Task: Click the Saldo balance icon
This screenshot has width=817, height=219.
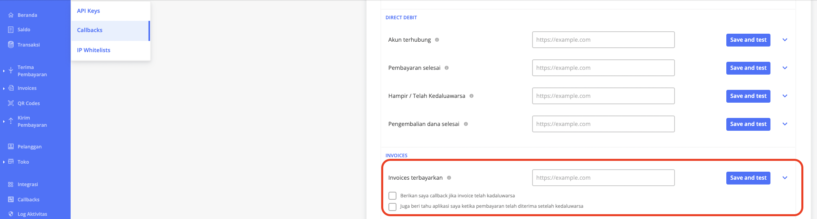Action: point(11,30)
